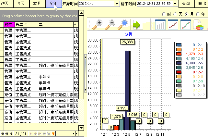Image resolution: width=208 pixels, height=137 pixels.
Task: Click the blue-lens magnifier zoom icon
Action: click(123, 24)
